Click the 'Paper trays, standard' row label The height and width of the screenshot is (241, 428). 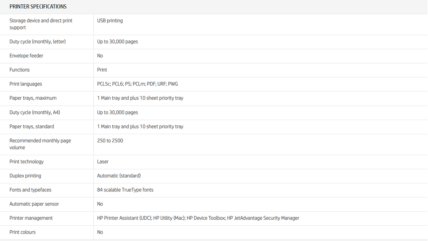click(32, 127)
